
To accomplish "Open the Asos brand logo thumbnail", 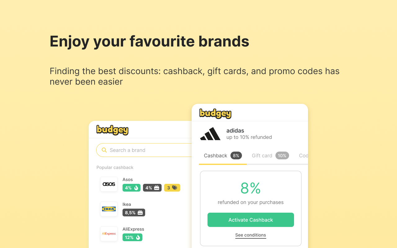I will [x=109, y=184].
